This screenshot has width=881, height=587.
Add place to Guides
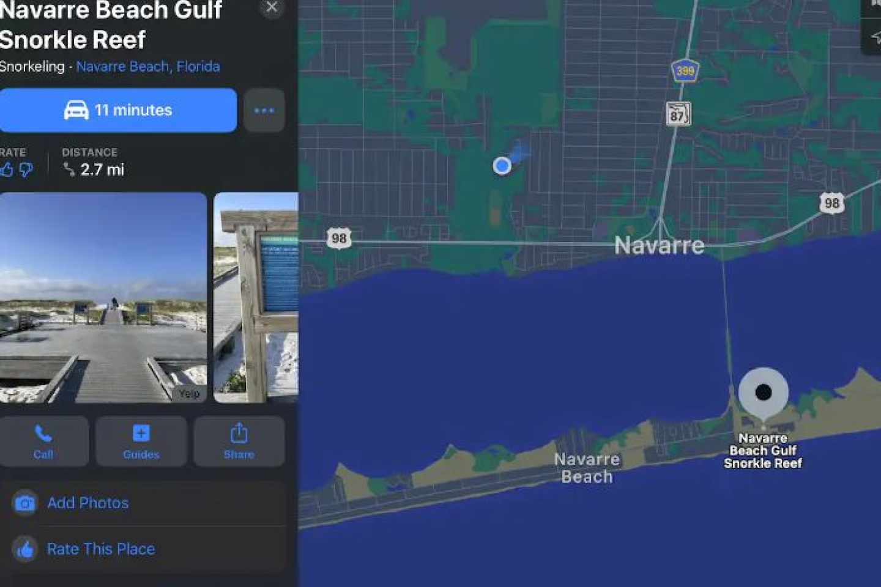point(141,441)
